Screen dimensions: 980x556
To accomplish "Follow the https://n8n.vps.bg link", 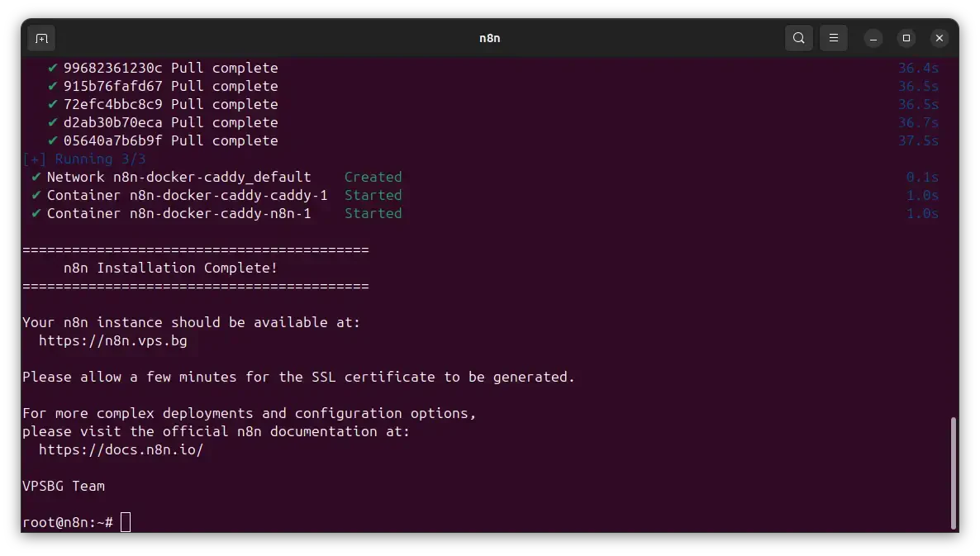I will (x=112, y=340).
